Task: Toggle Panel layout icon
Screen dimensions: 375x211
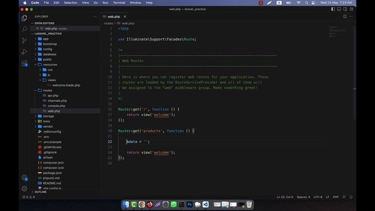Action: click(x=339, y=9)
